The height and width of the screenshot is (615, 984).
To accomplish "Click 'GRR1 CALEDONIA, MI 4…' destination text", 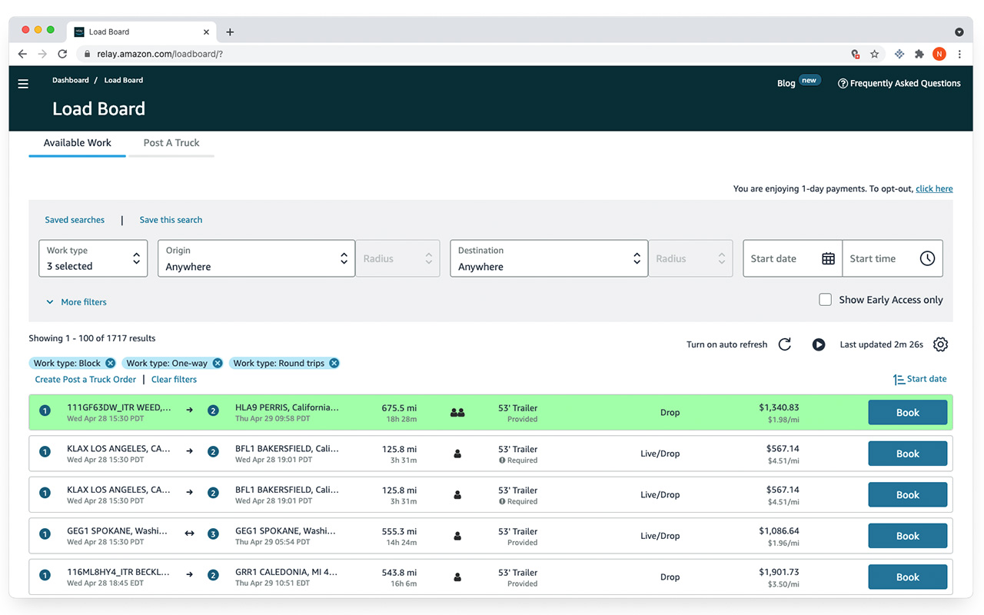I will 286,572.
